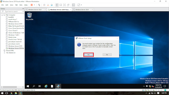The height and width of the screenshot is (95, 169).
Task: Open the Edit menu
Action: click(x=7, y=5)
